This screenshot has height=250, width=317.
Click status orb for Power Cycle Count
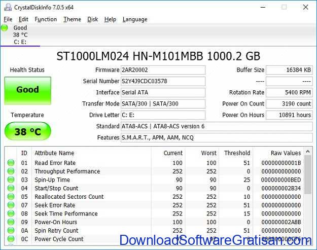click(11, 239)
